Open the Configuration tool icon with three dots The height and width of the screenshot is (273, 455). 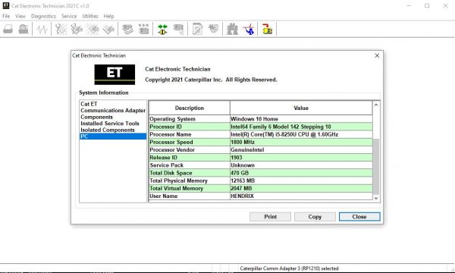(143, 29)
